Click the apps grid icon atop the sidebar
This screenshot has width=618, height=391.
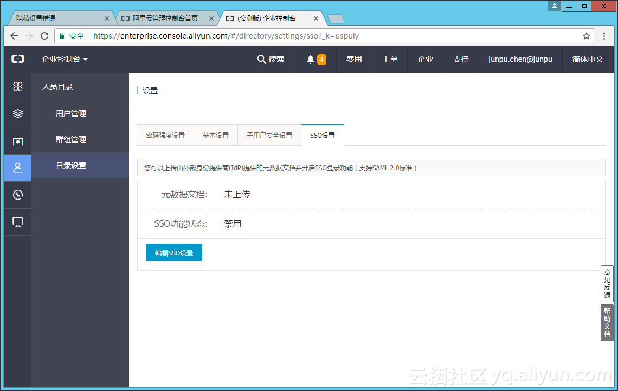[18, 86]
